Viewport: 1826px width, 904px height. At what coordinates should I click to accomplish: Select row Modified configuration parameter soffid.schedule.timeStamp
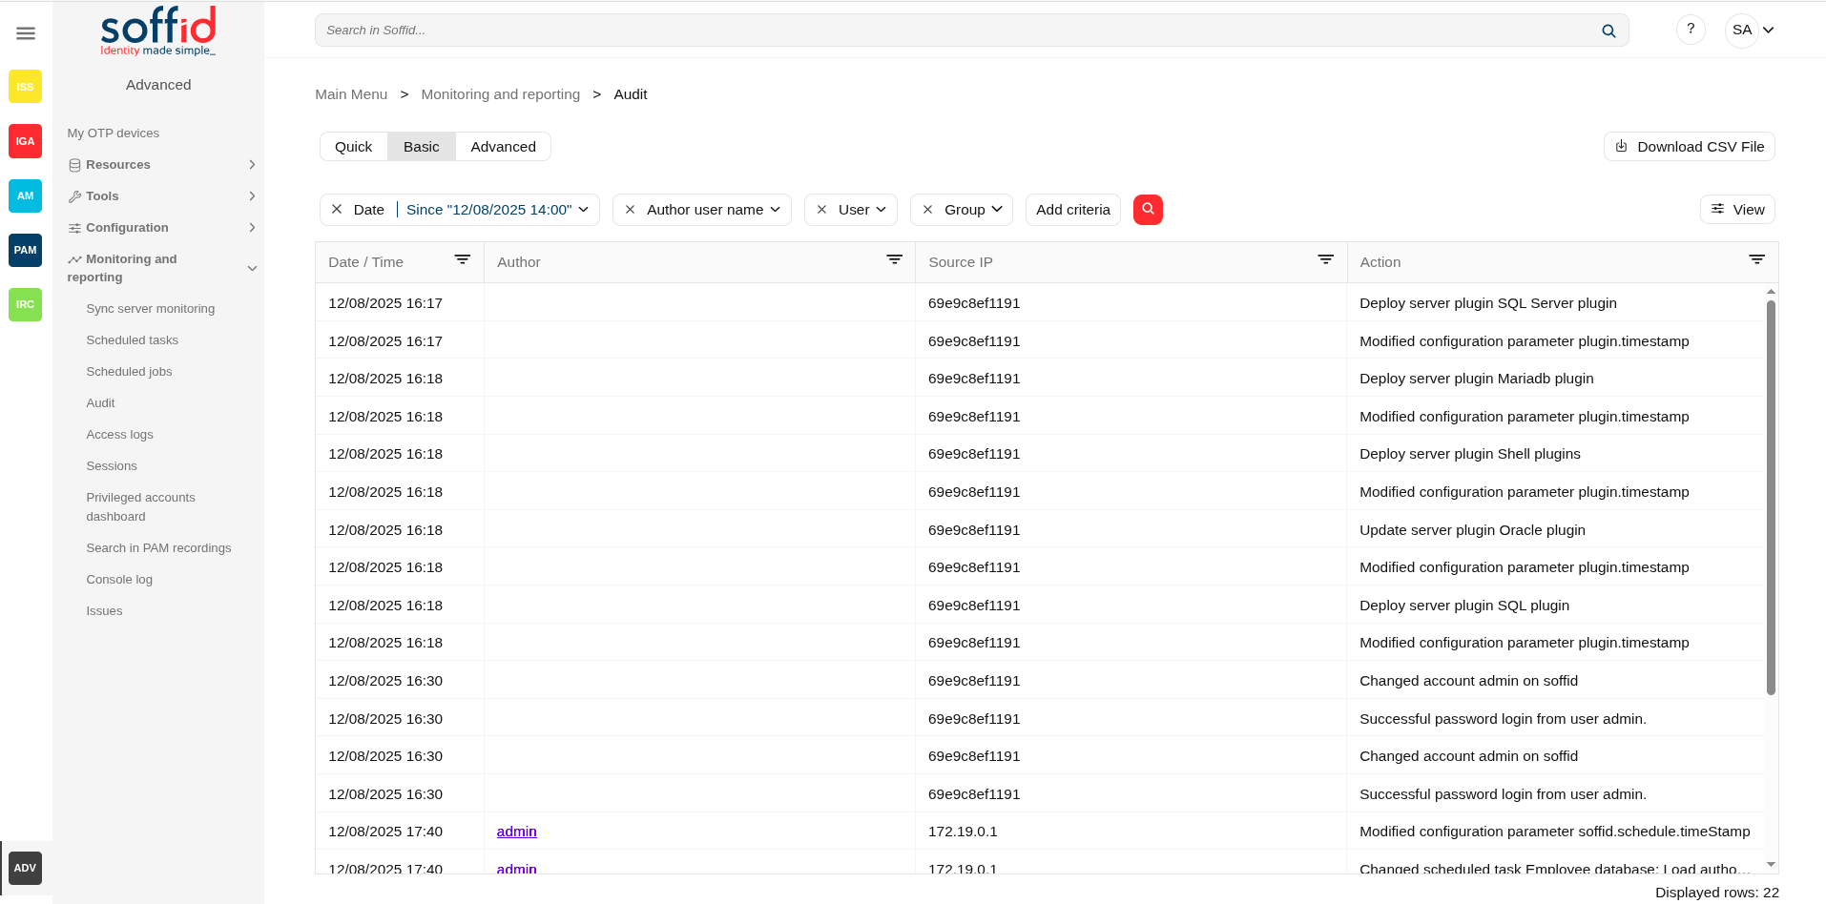coord(1040,832)
